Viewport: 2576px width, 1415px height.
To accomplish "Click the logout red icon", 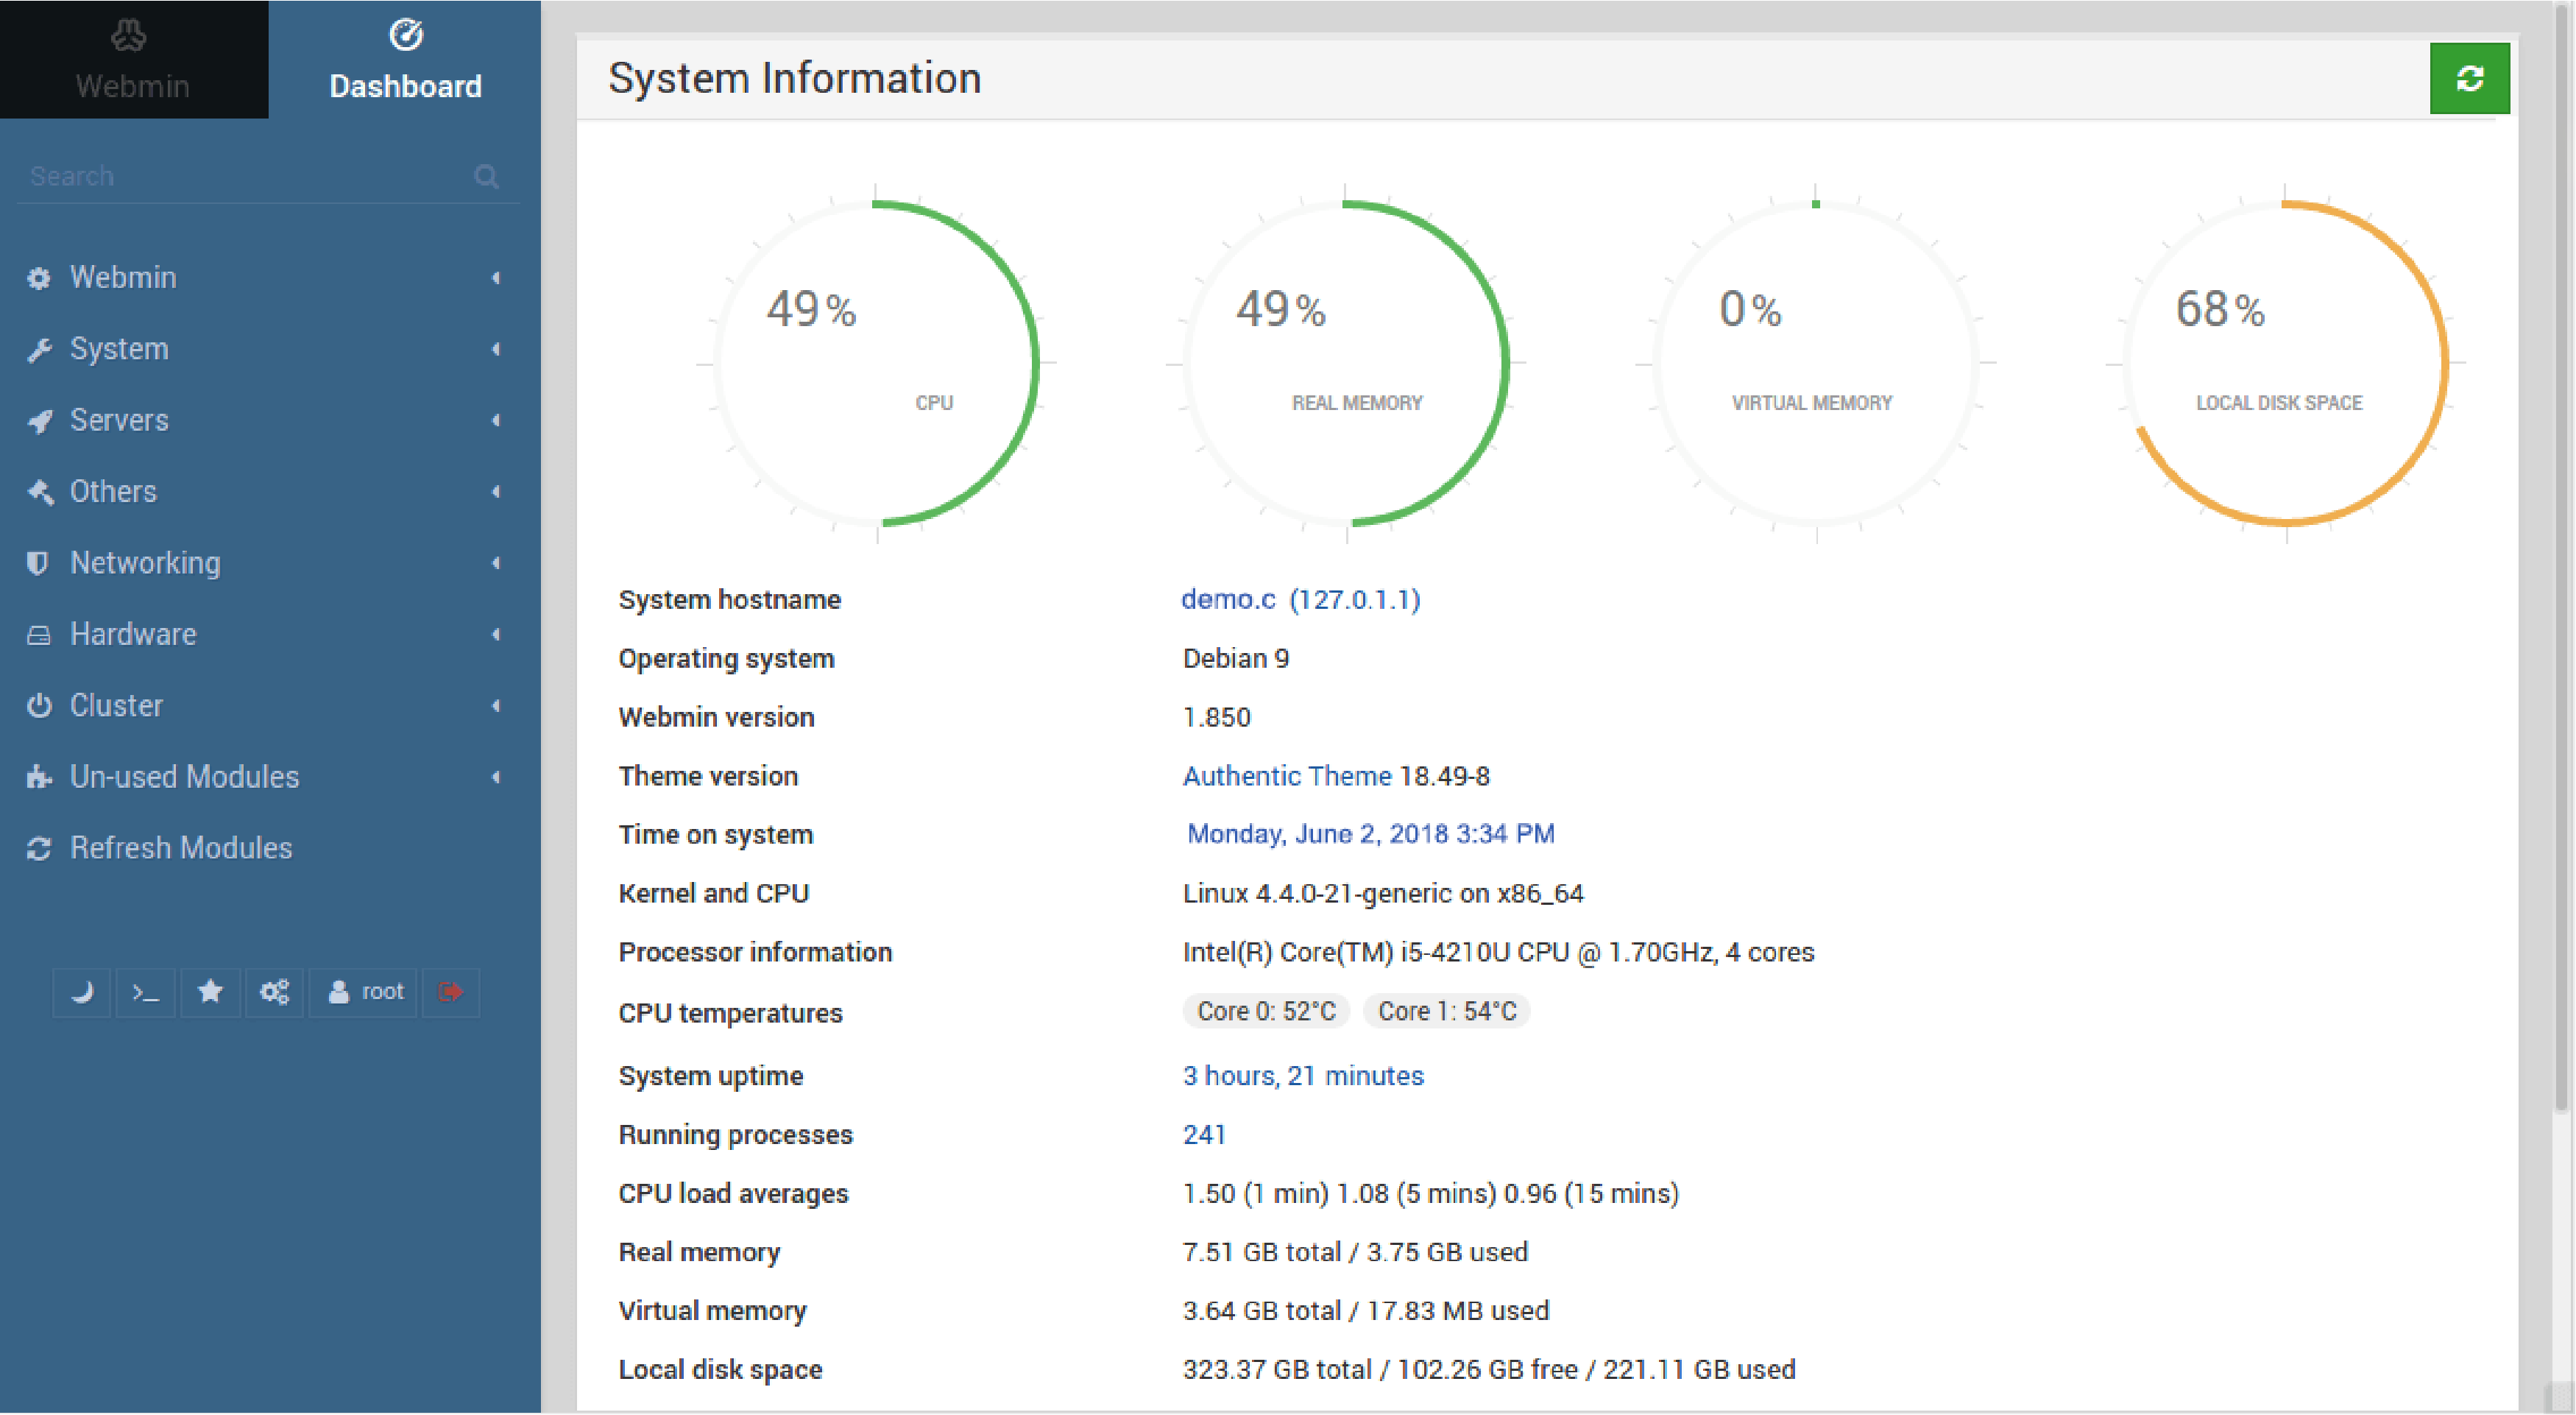I will 451,992.
